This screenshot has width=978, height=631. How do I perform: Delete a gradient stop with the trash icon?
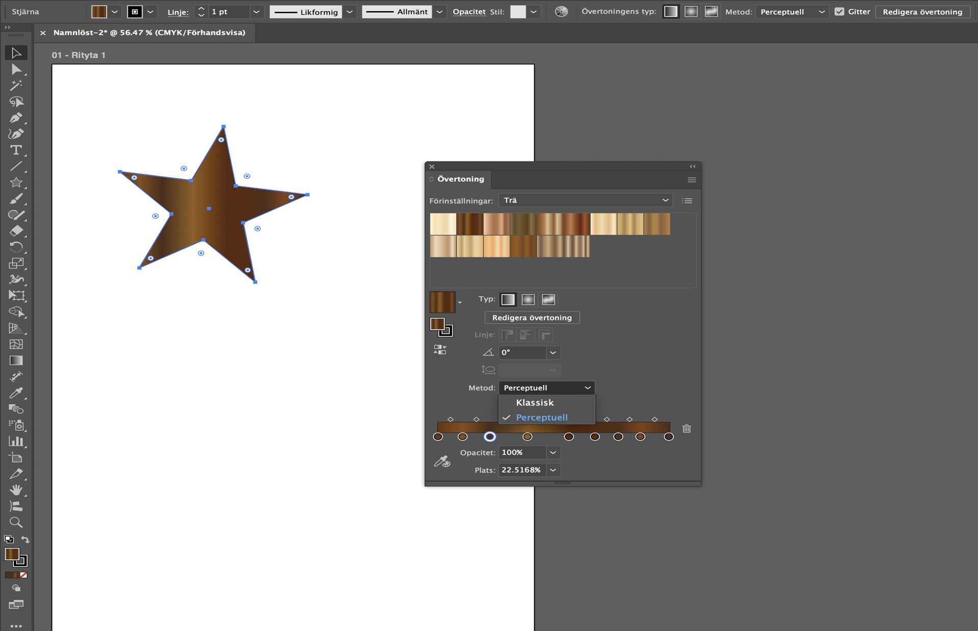(x=687, y=429)
